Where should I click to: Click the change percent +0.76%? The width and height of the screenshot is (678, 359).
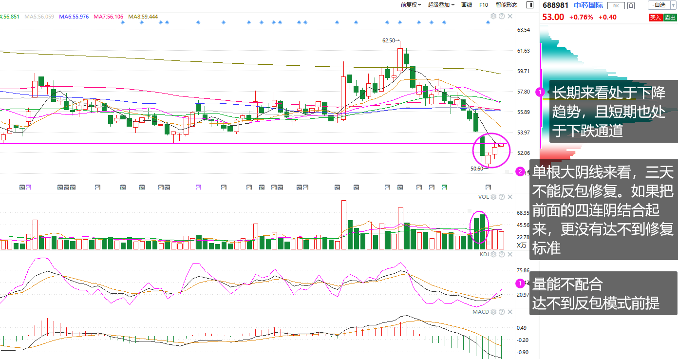click(x=581, y=17)
